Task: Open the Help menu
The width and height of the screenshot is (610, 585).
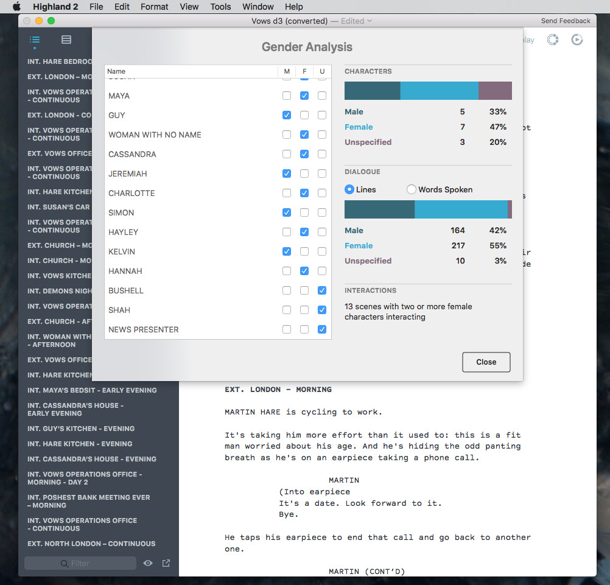Action: pyautogui.click(x=293, y=7)
